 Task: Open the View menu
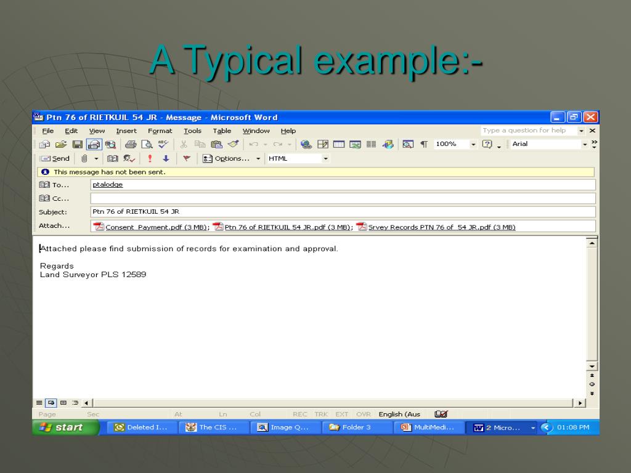click(97, 131)
